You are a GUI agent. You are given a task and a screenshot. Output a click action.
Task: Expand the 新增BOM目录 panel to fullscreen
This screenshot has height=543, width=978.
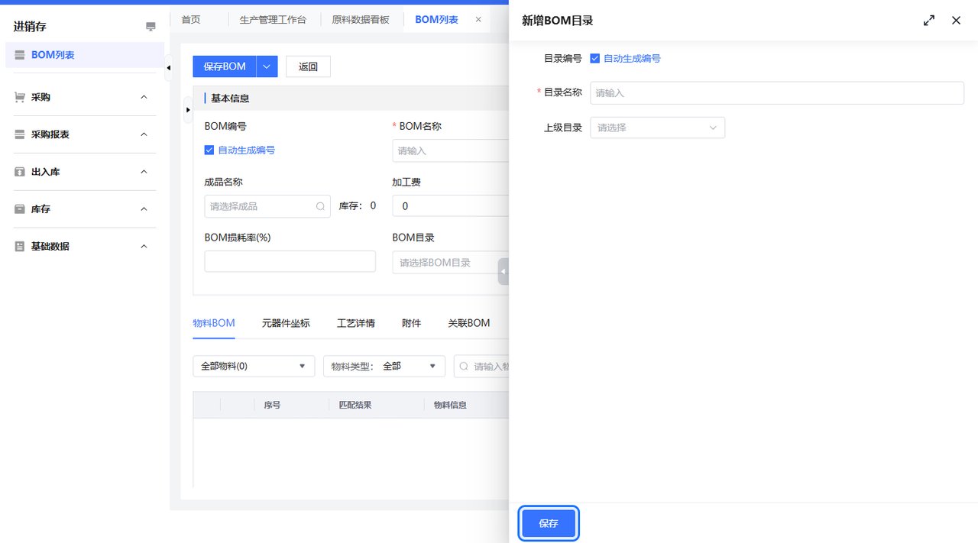coord(929,21)
